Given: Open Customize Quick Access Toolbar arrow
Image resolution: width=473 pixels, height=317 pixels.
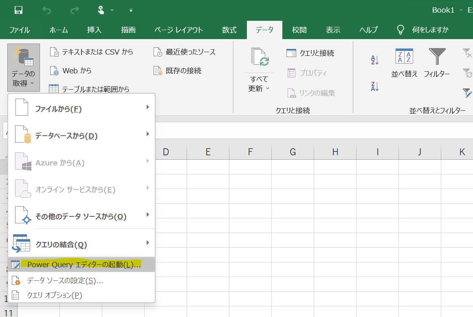Looking at the screenshot, I should (x=131, y=10).
